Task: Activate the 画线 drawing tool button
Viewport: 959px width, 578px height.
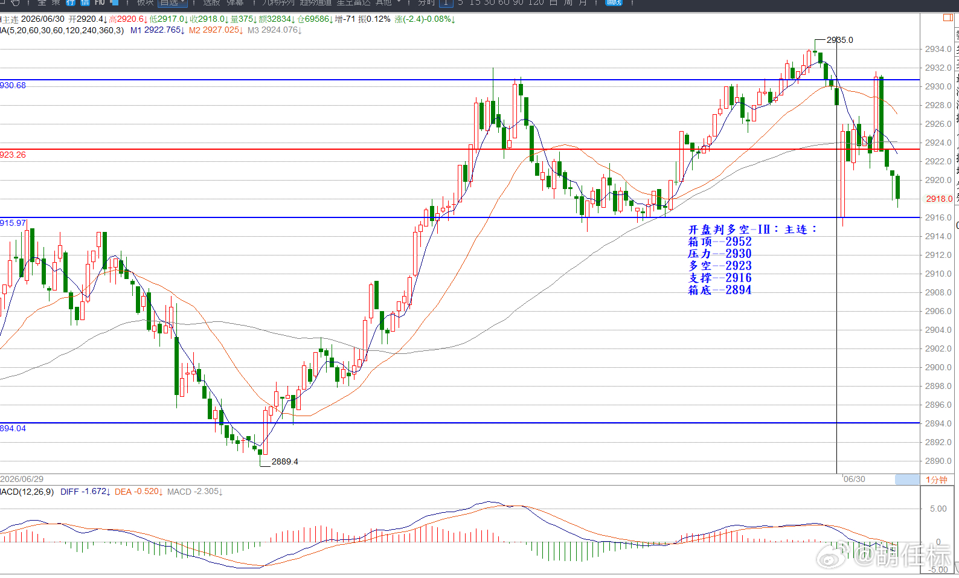Action: 614,3
